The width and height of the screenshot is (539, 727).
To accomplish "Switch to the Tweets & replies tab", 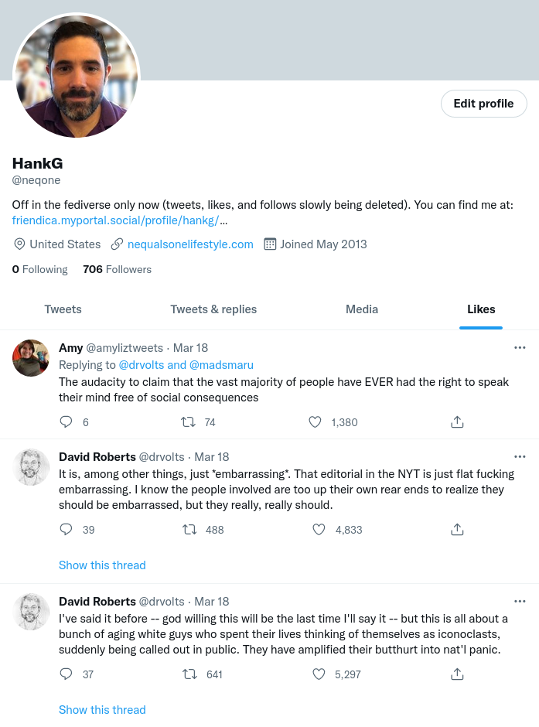I will click(213, 309).
